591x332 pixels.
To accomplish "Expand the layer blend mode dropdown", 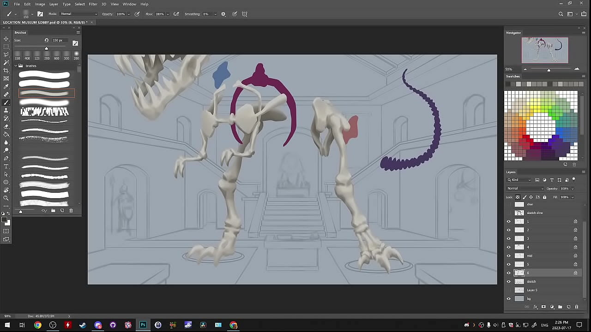I will [525, 189].
